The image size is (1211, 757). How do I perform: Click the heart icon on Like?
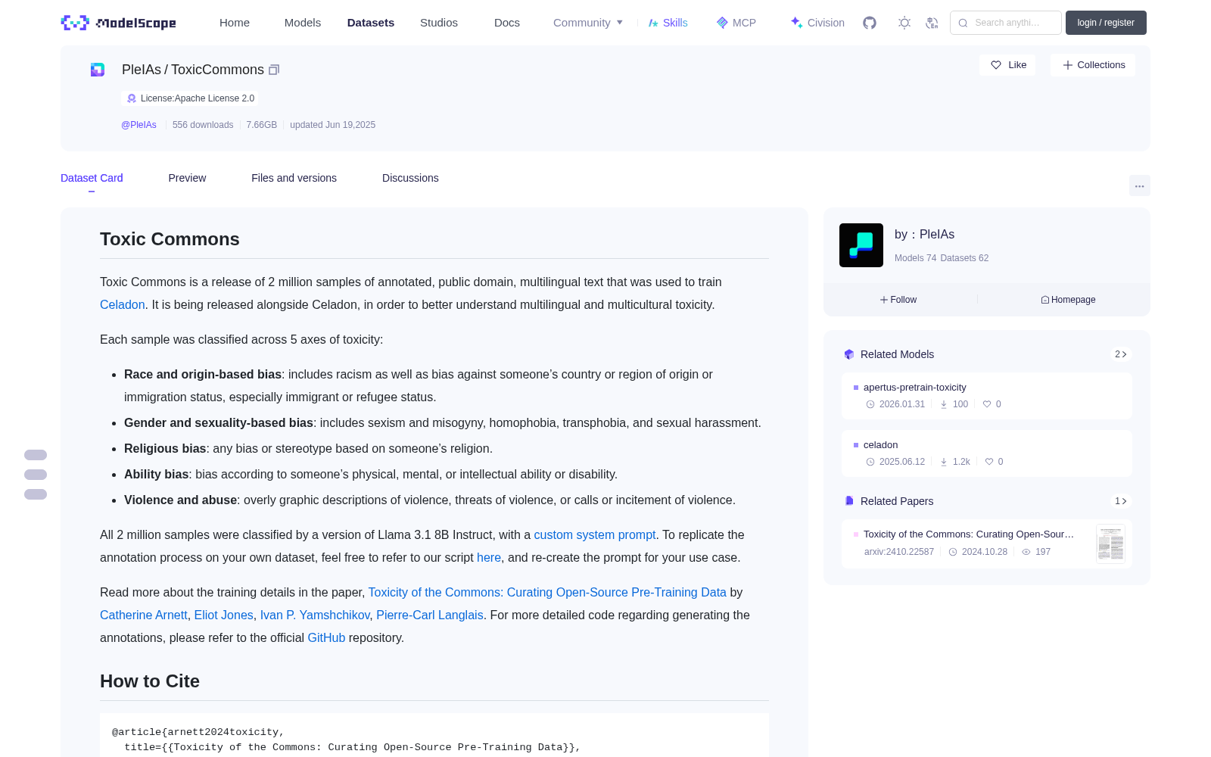coord(996,65)
